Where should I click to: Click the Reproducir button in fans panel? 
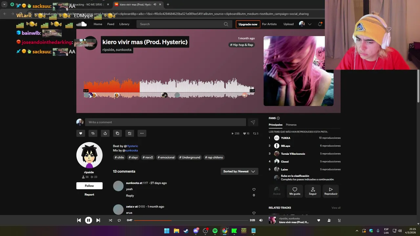pos(331,191)
